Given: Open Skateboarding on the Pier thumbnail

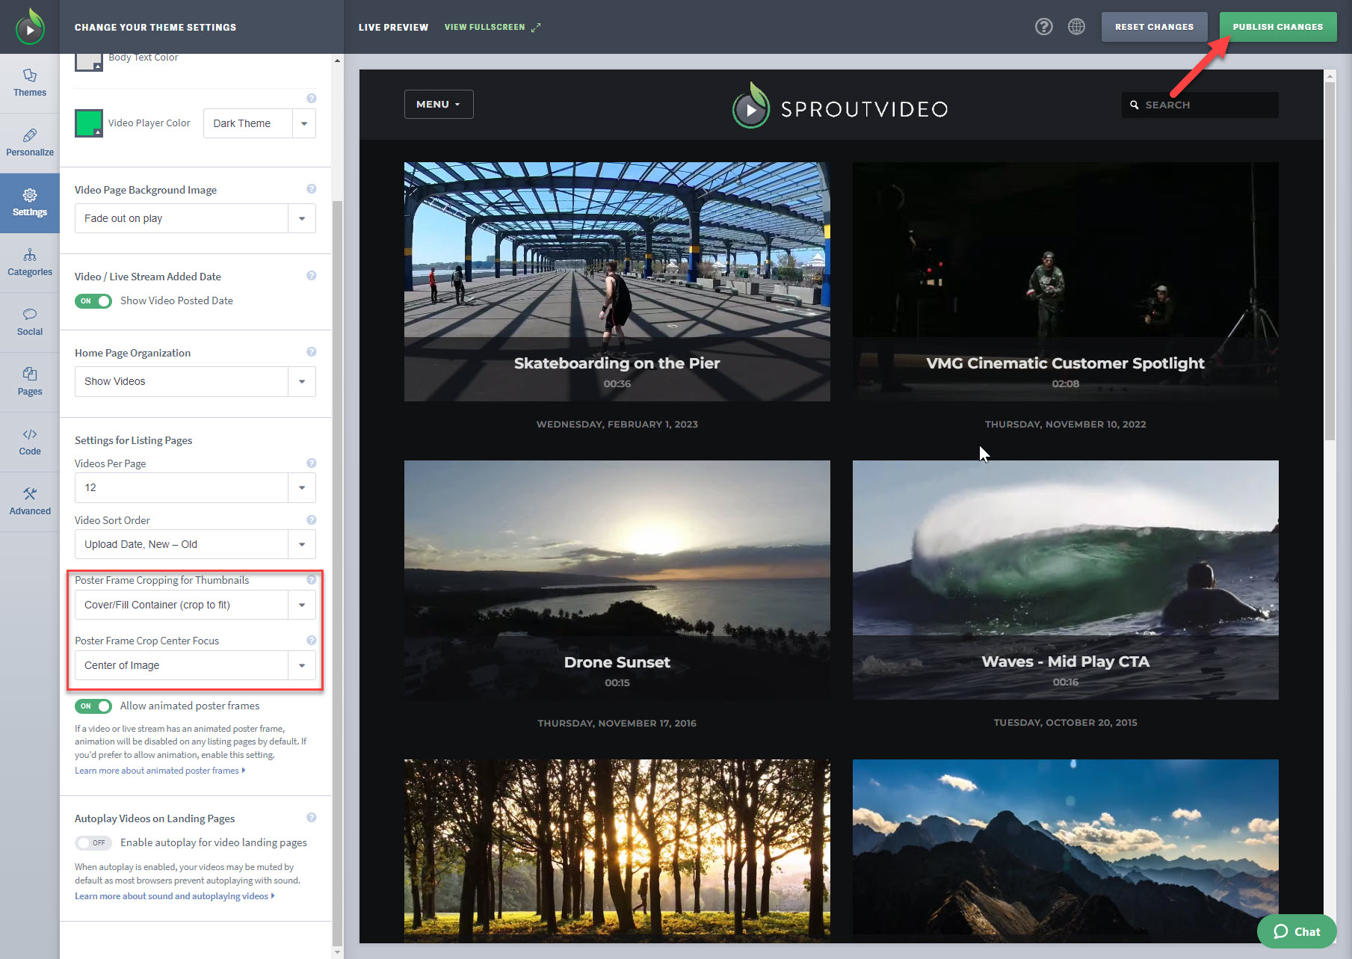Looking at the screenshot, I should [617, 282].
